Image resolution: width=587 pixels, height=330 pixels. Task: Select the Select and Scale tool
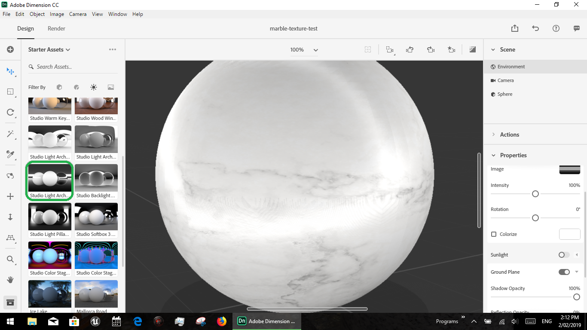pos(10,92)
